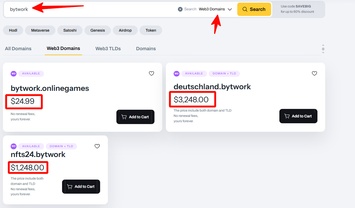The height and width of the screenshot is (208, 355).
Task: Select the Domains tab
Action: [146, 49]
